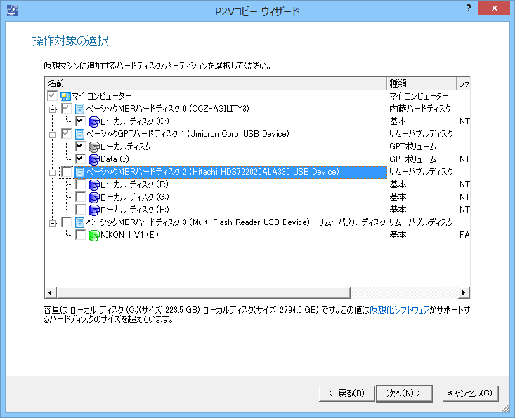The width and height of the screenshot is (515, 418).
Task: Select Hitachi HDS722020ALA330 disk 2 label
Action: pyautogui.click(x=212, y=172)
